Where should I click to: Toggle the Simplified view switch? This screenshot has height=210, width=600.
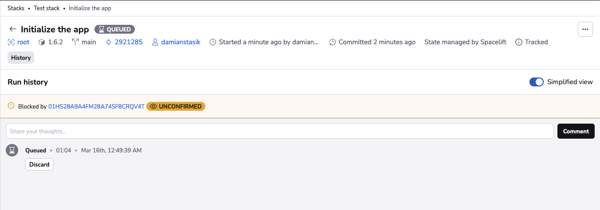[537, 82]
